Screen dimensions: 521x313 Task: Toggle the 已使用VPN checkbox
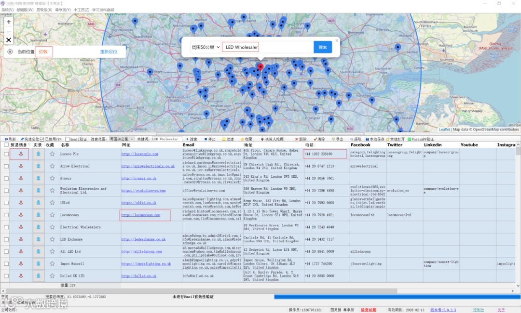click(x=42, y=139)
